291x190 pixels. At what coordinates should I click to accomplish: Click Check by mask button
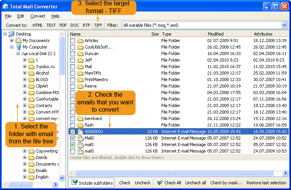[x=226, y=183]
